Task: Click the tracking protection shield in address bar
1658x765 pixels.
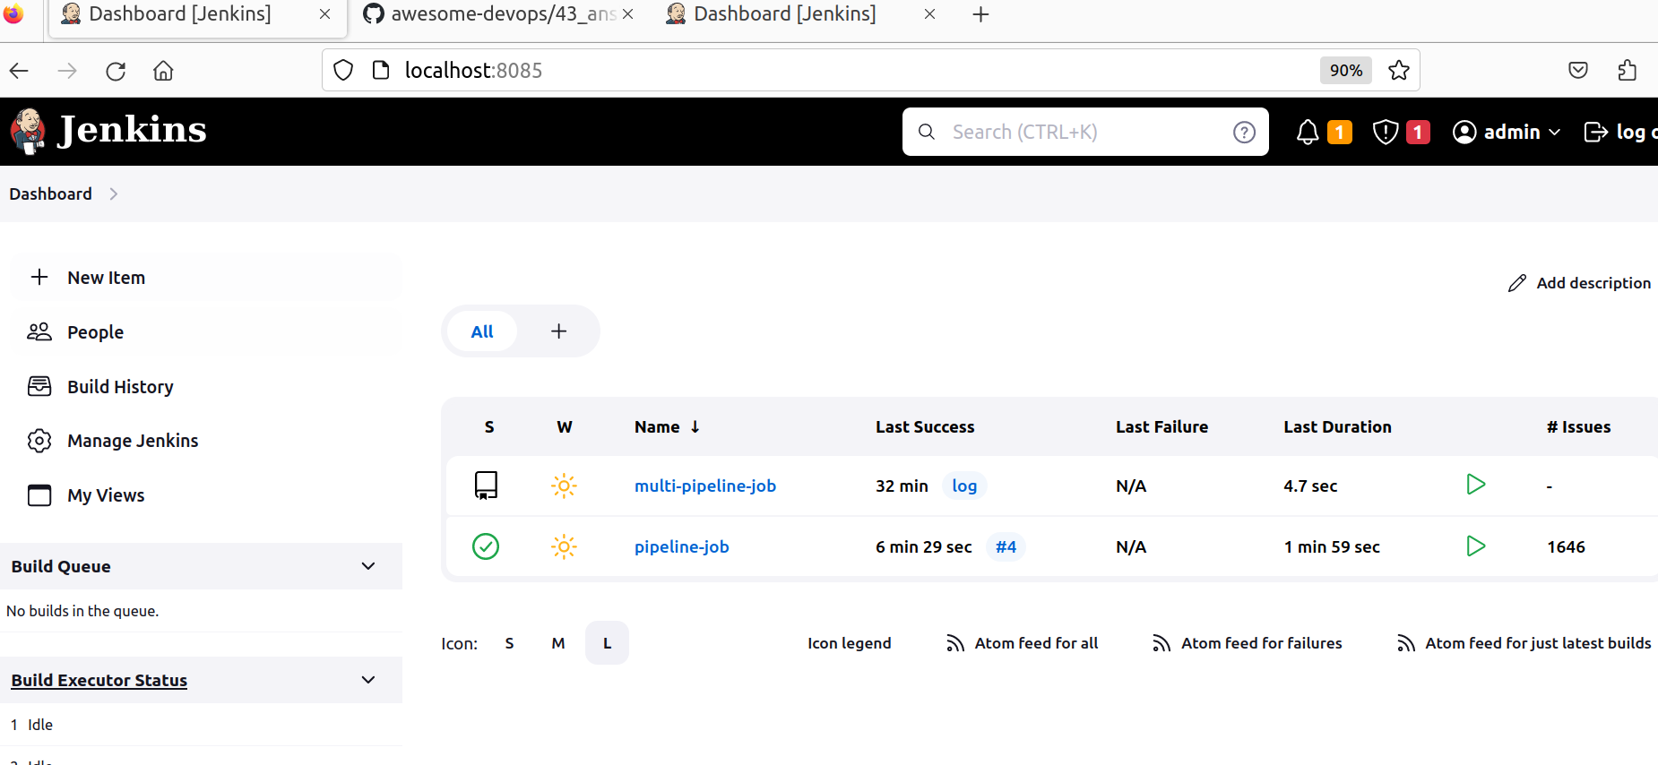Action: tap(343, 70)
